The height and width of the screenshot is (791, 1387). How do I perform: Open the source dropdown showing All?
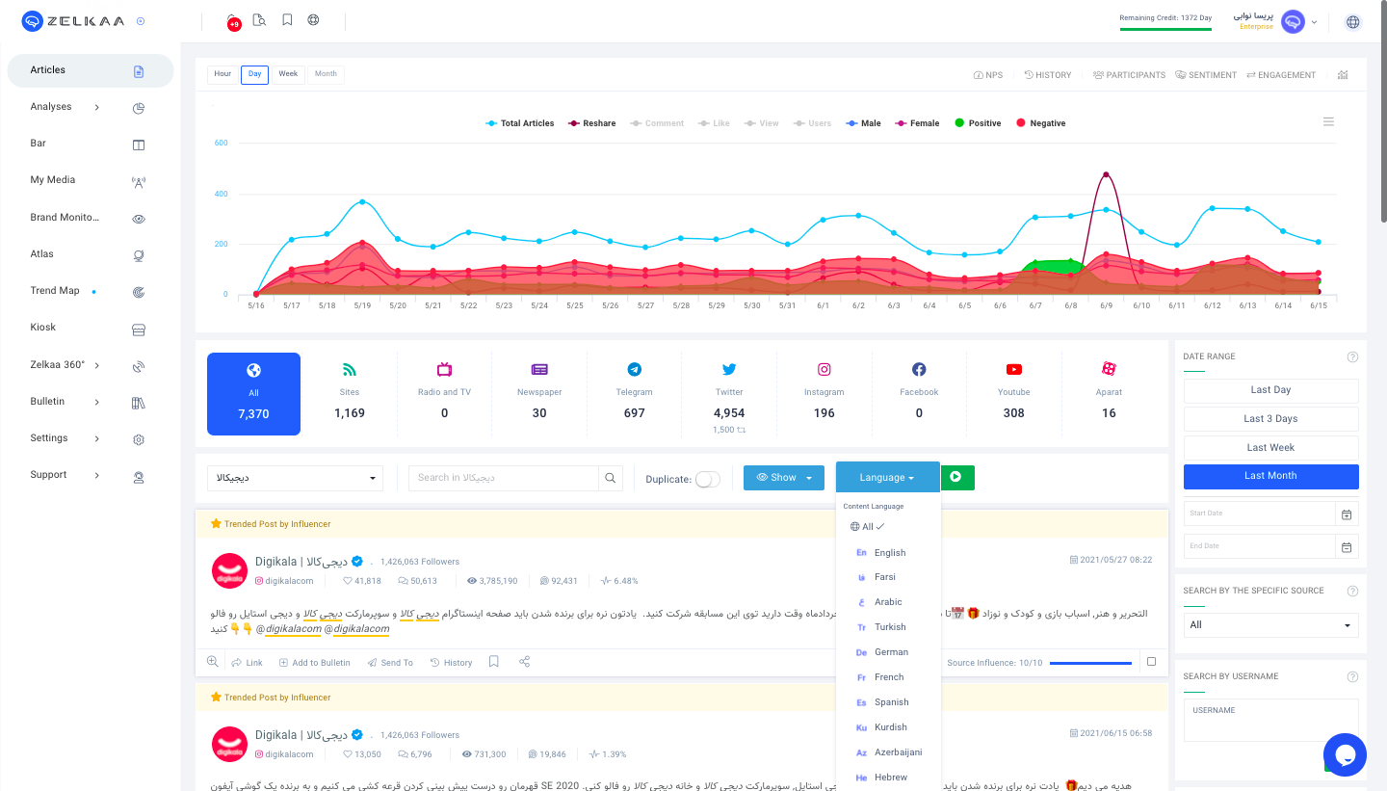pos(1270,624)
